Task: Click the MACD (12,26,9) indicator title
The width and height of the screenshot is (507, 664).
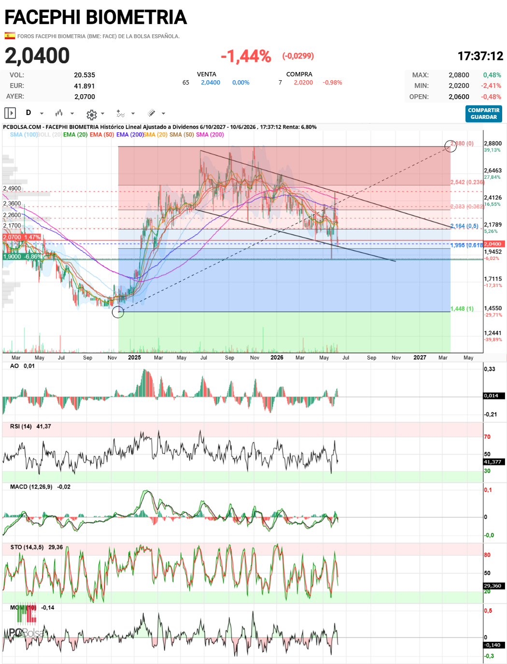Action: coord(40,487)
